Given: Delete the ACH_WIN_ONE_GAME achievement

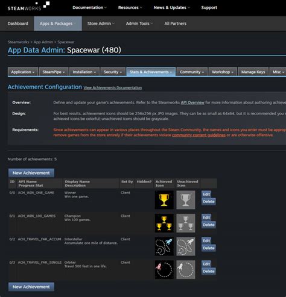Looking at the screenshot, I should [209, 201].
